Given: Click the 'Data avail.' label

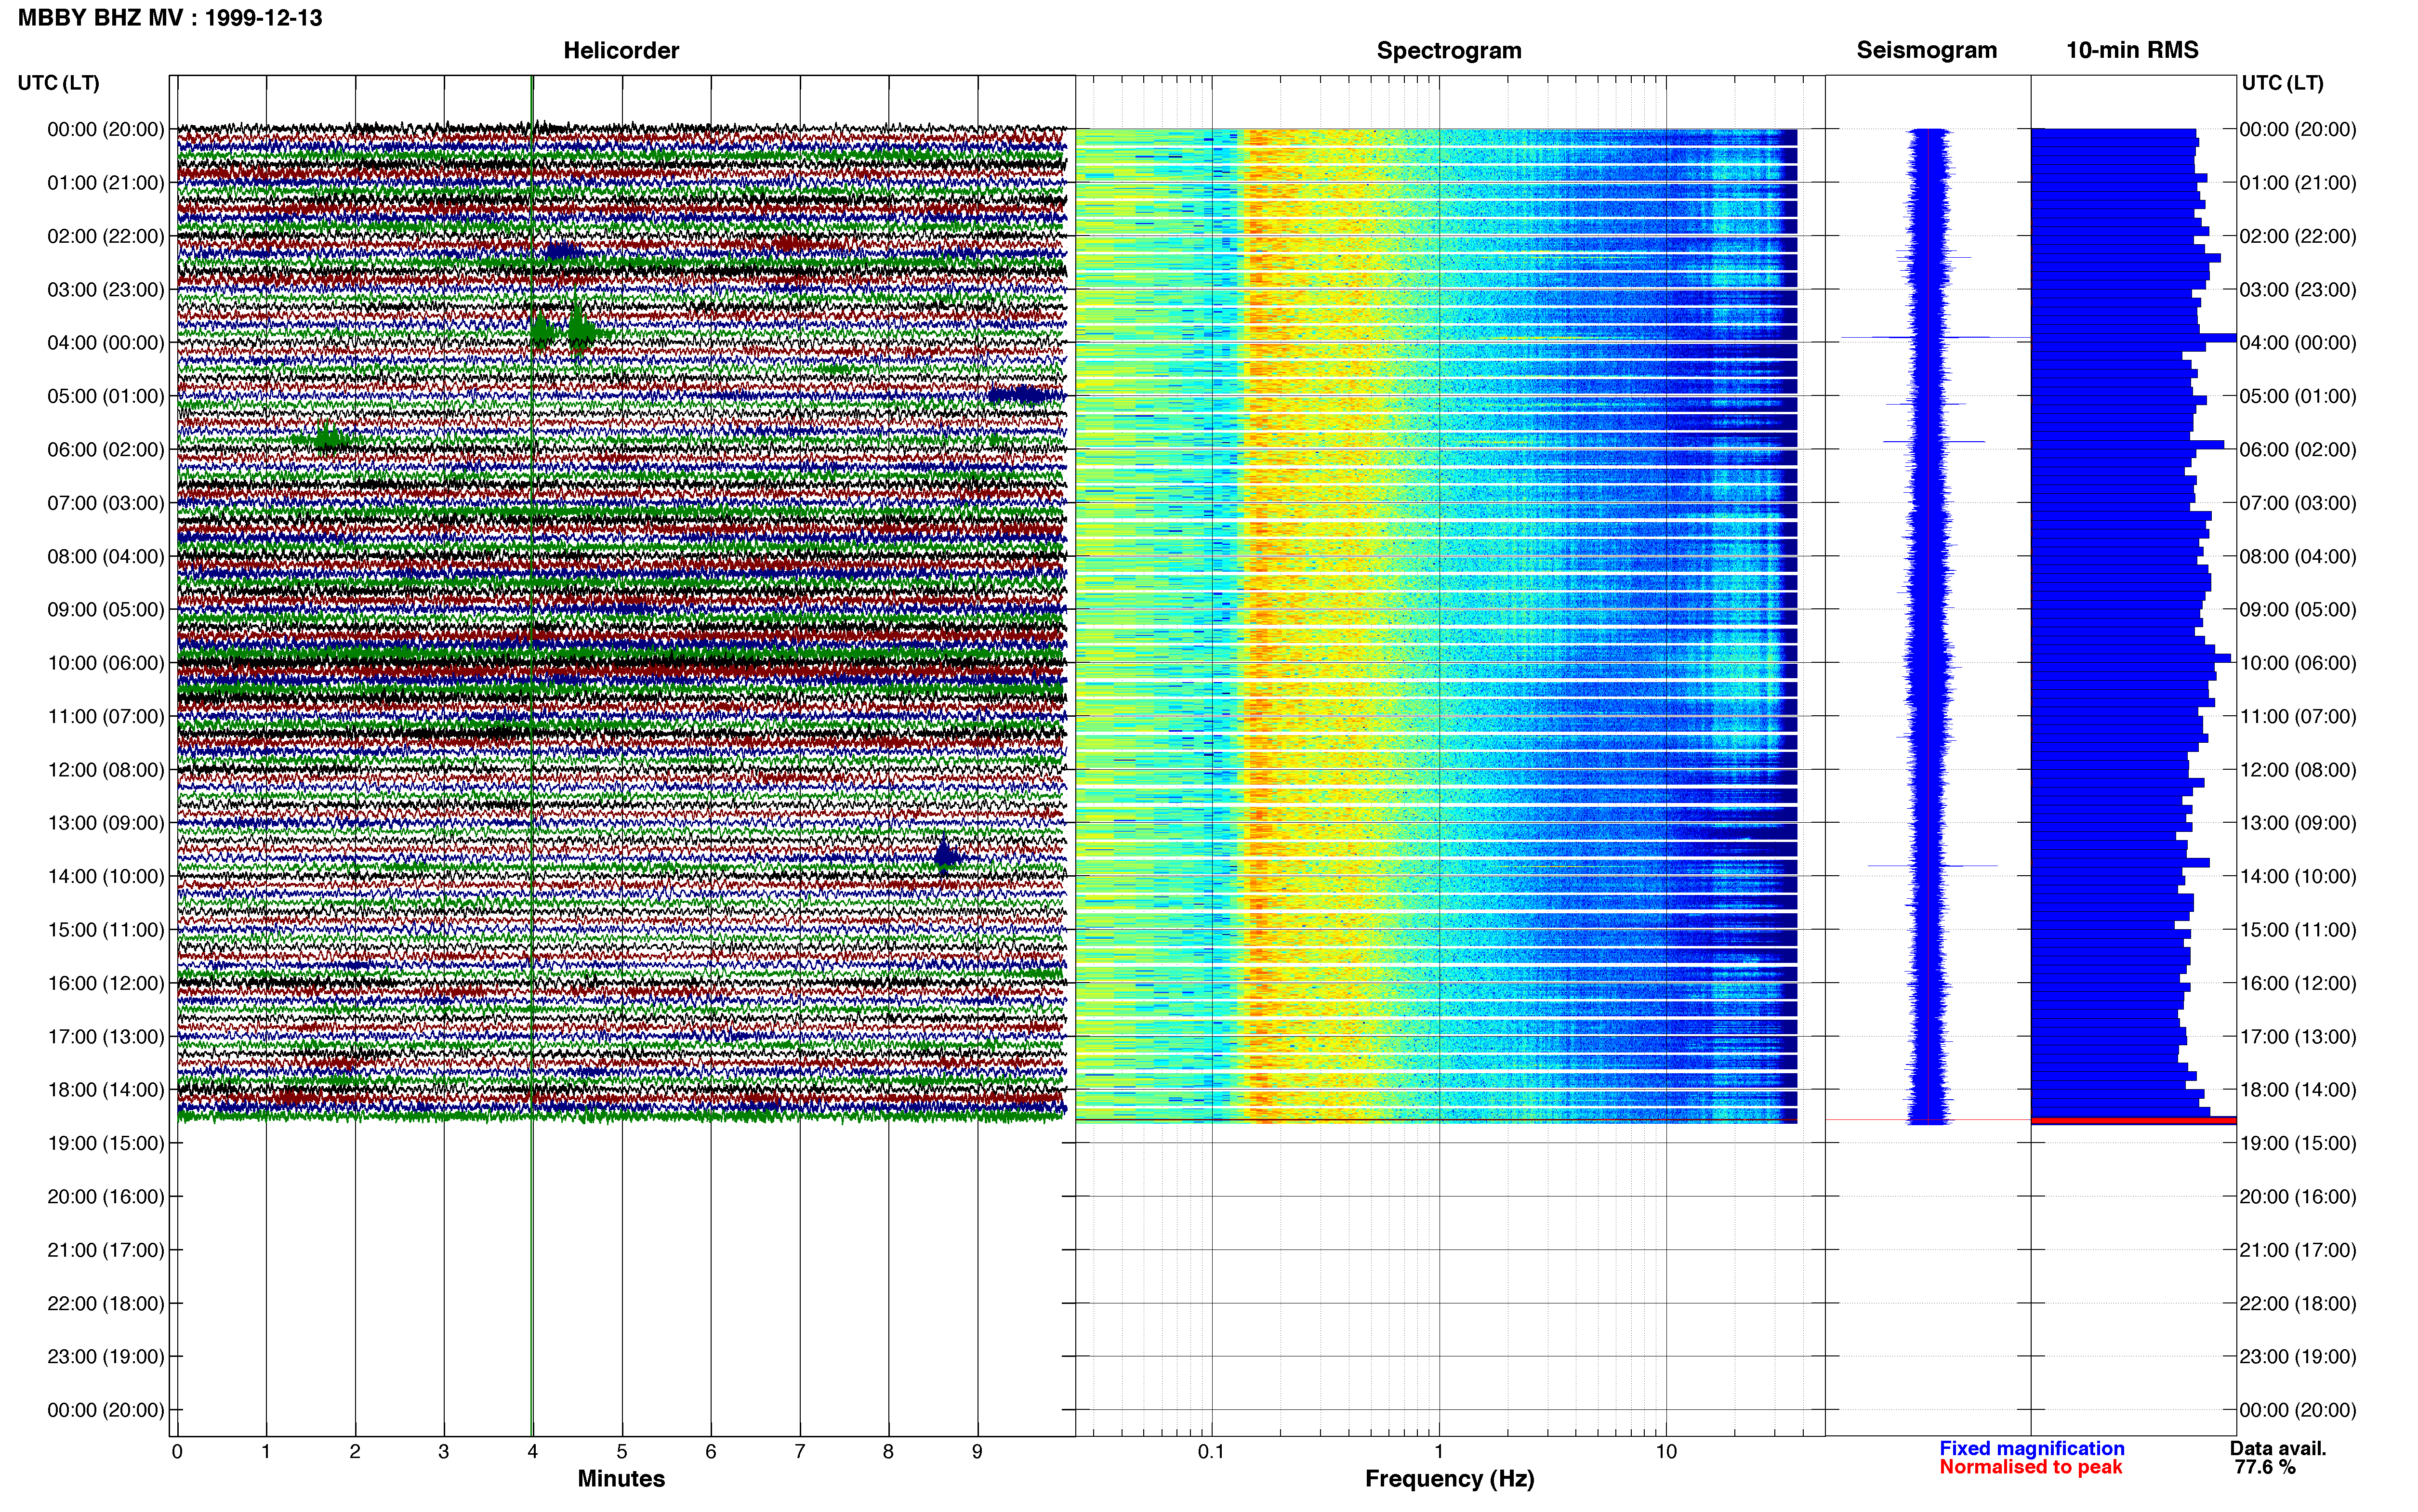Looking at the screenshot, I should point(2278,1448).
